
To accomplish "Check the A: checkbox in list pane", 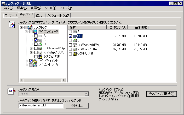I will point(70,32).
